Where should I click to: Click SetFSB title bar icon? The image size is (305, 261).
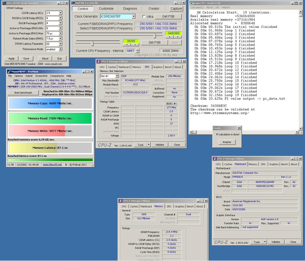(x=73, y=3)
